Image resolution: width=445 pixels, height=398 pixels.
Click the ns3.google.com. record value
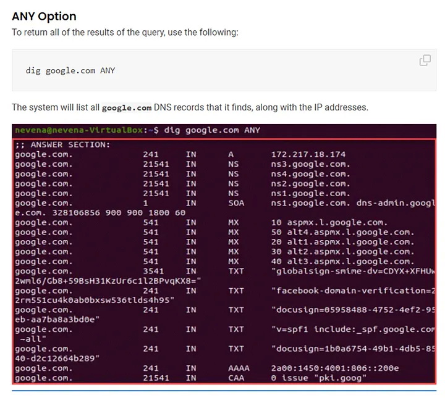pyautogui.click(x=311, y=164)
